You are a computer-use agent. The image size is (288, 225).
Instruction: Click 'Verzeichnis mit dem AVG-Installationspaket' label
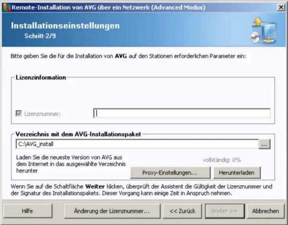(x=78, y=134)
